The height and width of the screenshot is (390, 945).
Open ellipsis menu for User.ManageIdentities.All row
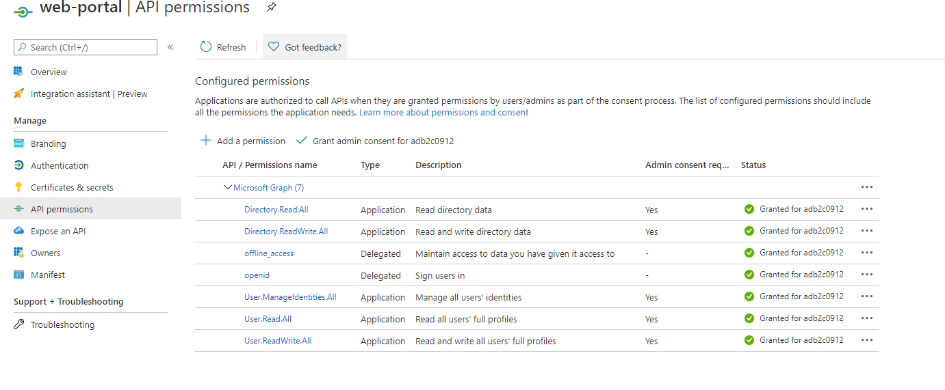867,296
